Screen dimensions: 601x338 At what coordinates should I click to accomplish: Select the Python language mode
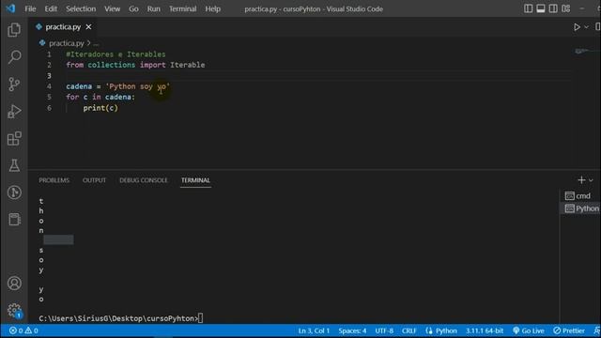[x=446, y=330]
